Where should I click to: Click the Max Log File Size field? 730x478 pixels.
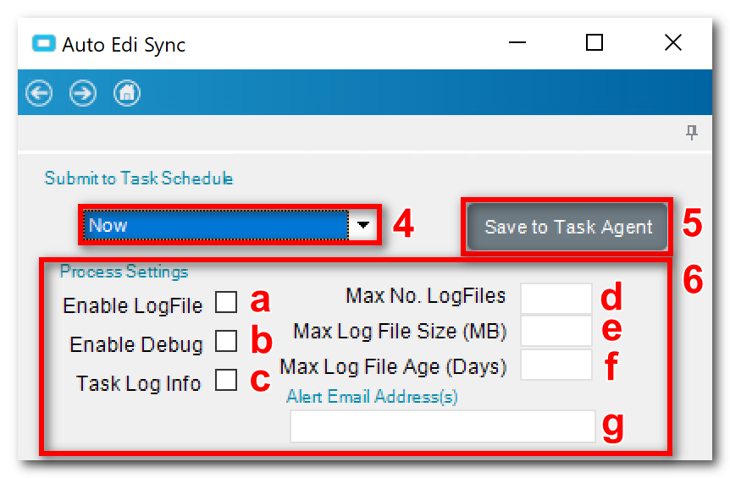(x=556, y=331)
